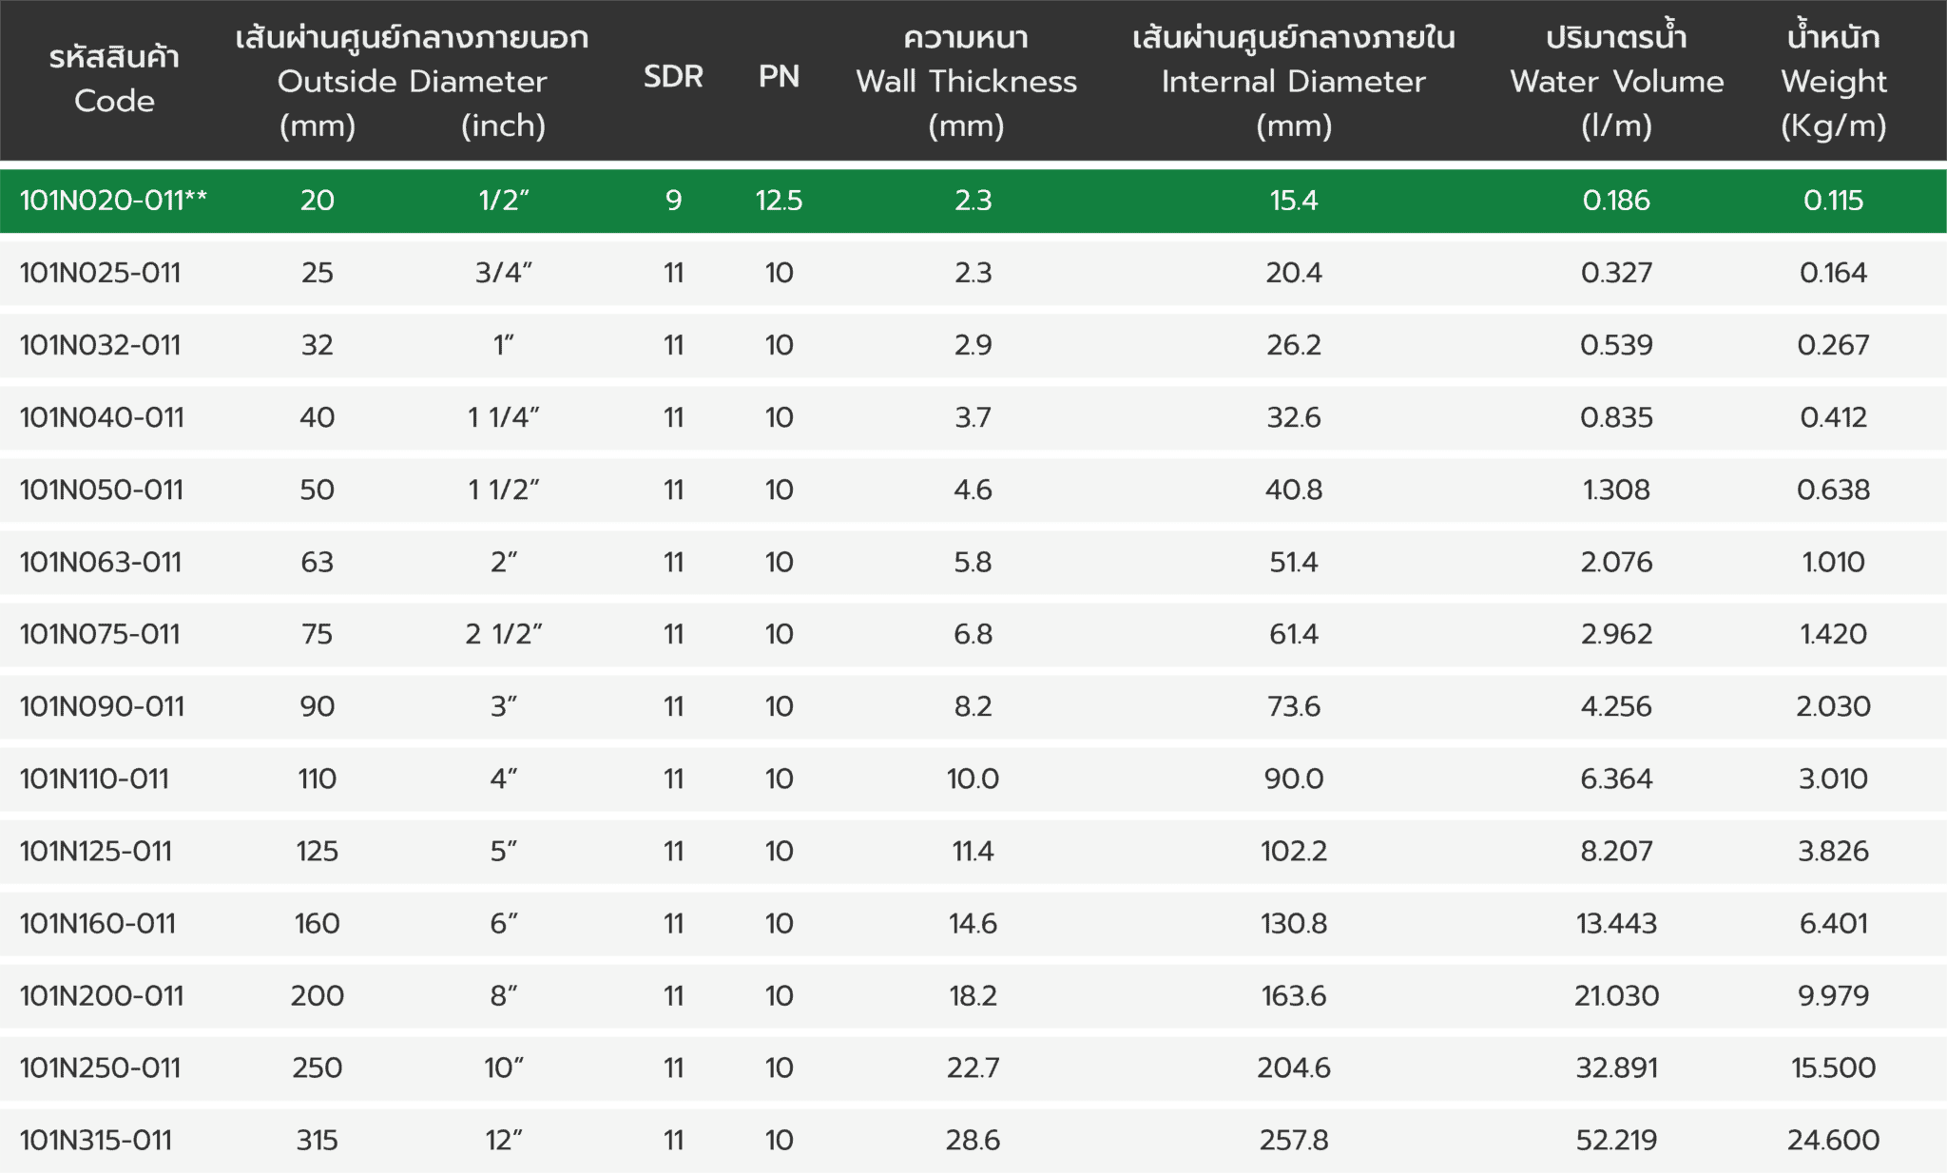Viewport: 1947px width, 1173px height.
Task: Click product code 101N315-011
Action: 96,1140
